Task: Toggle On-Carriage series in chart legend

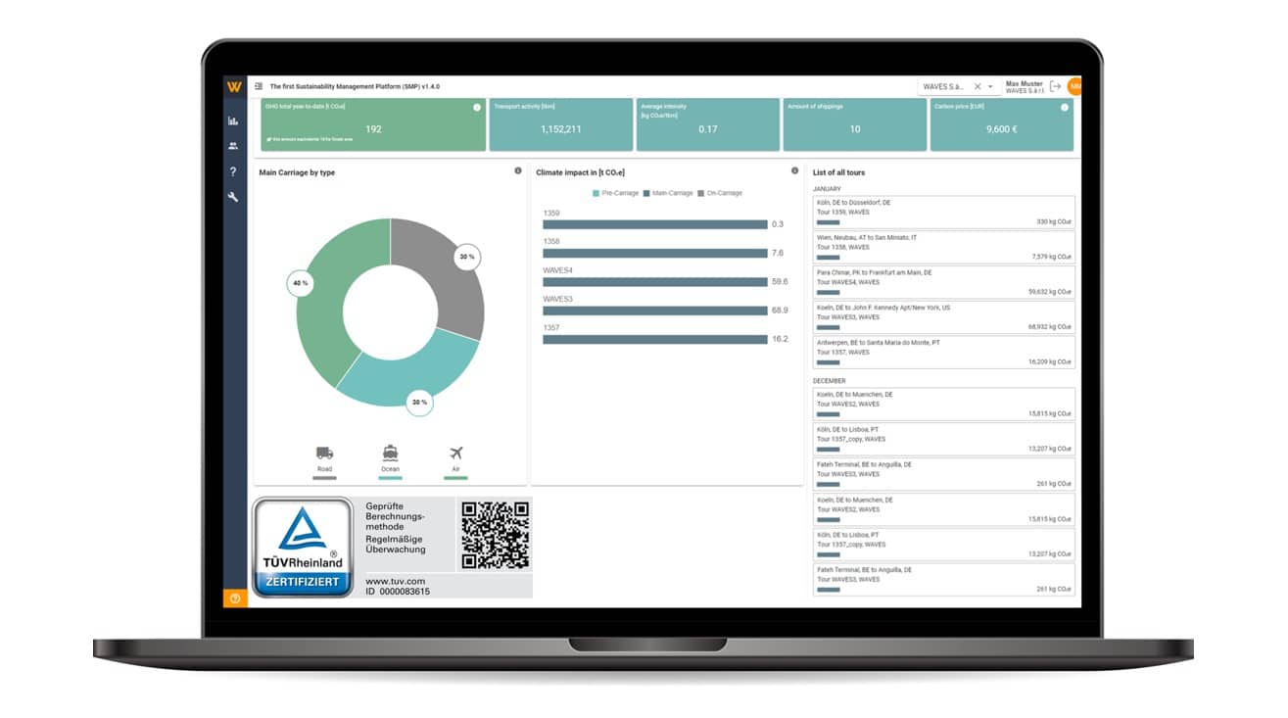Action: coord(720,193)
